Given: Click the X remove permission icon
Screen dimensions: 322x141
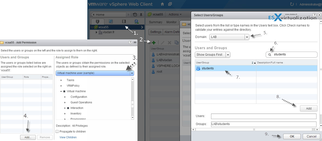Looking at the screenshot, I should 169,43.
